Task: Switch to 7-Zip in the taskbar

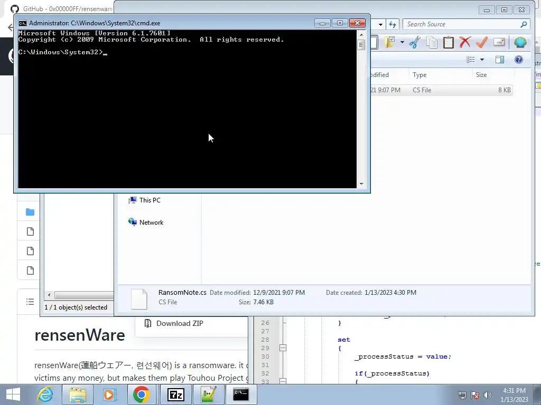Action: coord(175,394)
